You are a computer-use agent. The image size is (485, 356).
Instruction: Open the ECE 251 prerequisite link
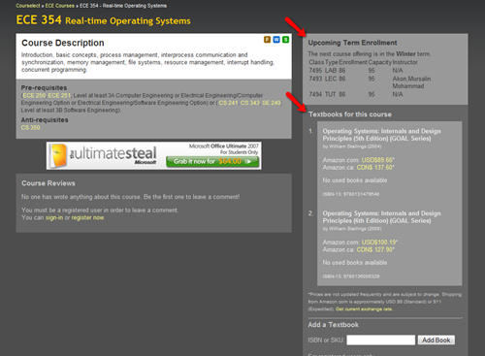[59, 95]
